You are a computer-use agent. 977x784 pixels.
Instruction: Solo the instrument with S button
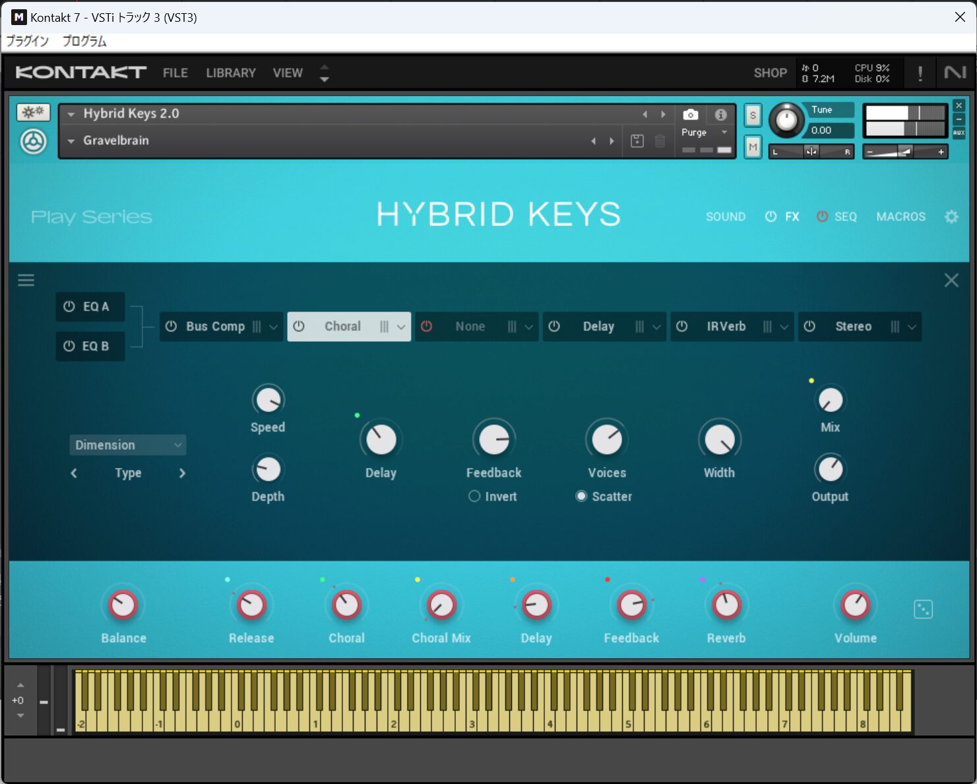[x=753, y=115]
